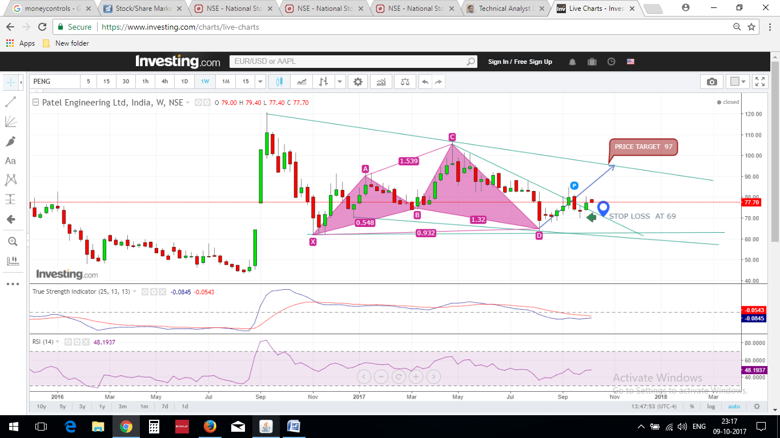The height and width of the screenshot is (438, 780).
Task: Toggle fullscreen chart mode
Action: (x=759, y=82)
